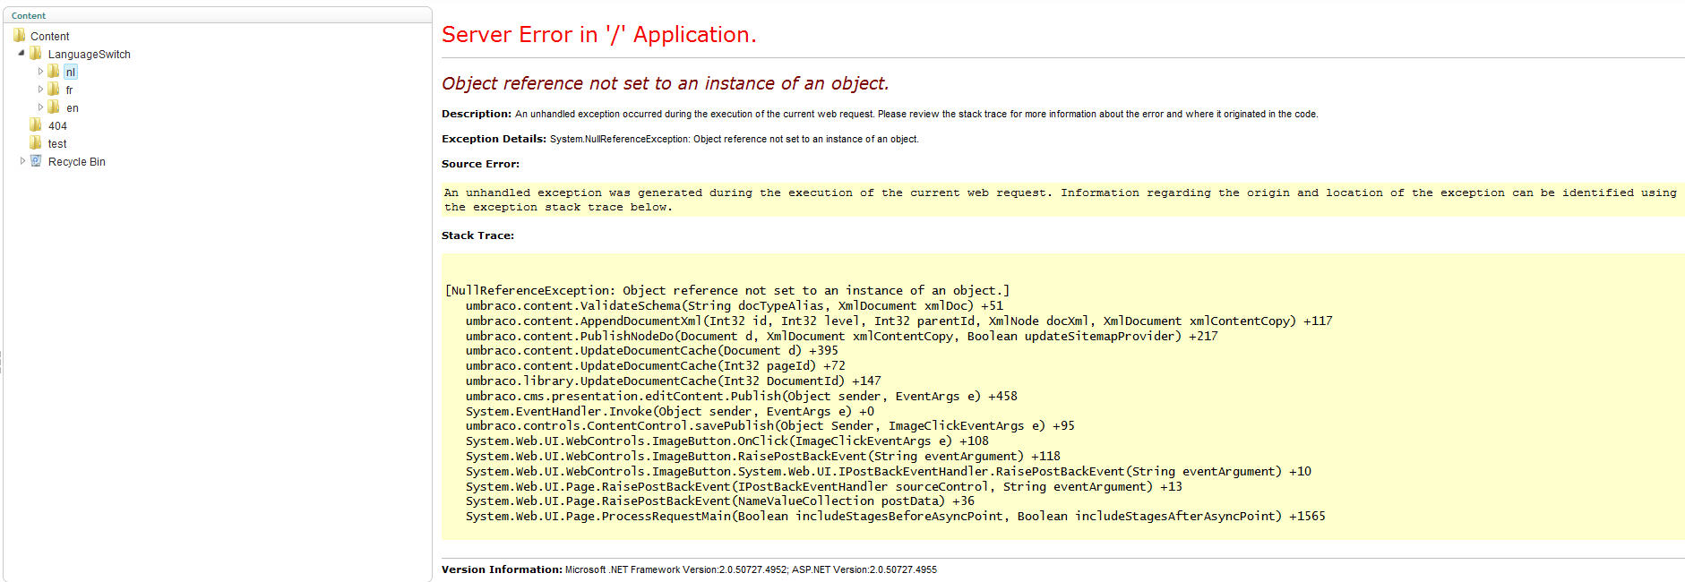The image size is (1685, 582).
Task: Expand the fr tree node
Action: tap(40, 90)
